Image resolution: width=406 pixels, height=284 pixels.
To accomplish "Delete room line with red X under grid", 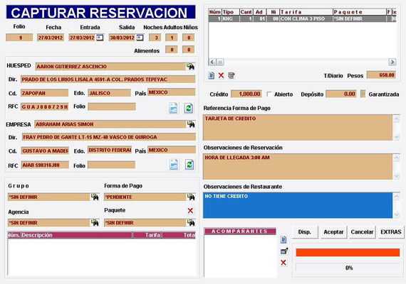I will [221, 75].
